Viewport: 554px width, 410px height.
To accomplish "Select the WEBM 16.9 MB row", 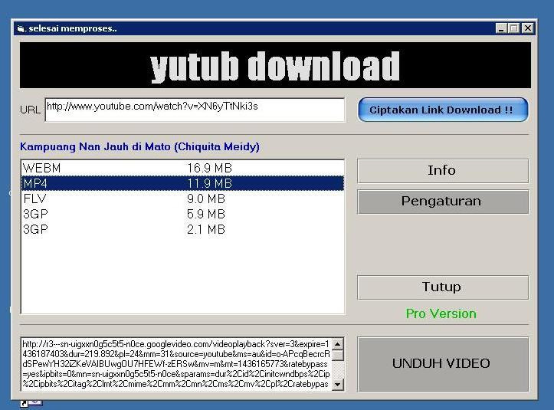I will click(182, 168).
